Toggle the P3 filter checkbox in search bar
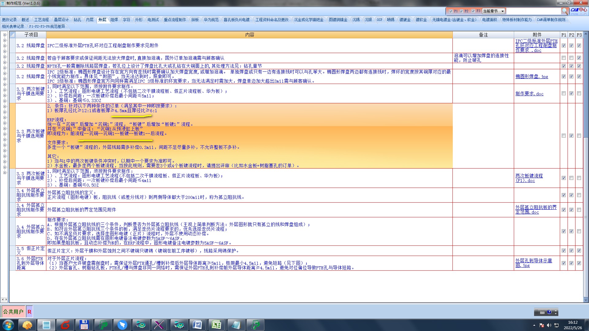Image resolution: width=589 pixels, height=331 pixels. (473, 11)
